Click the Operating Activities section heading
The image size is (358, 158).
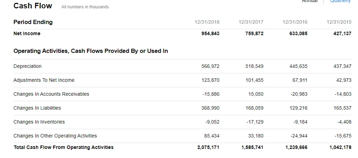(x=91, y=51)
